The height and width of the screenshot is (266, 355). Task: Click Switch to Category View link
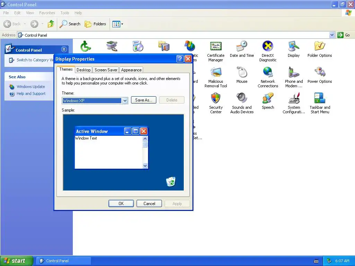click(x=35, y=60)
